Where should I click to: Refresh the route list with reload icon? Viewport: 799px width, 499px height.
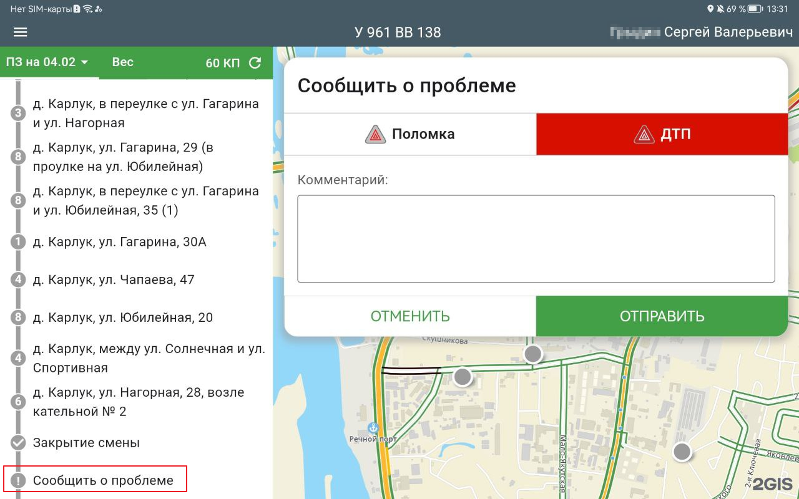[255, 62]
